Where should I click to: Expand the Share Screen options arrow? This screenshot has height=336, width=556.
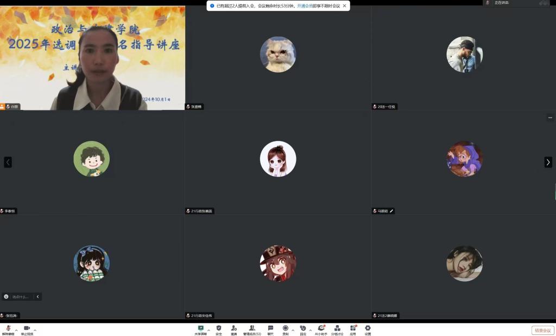click(209, 329)
